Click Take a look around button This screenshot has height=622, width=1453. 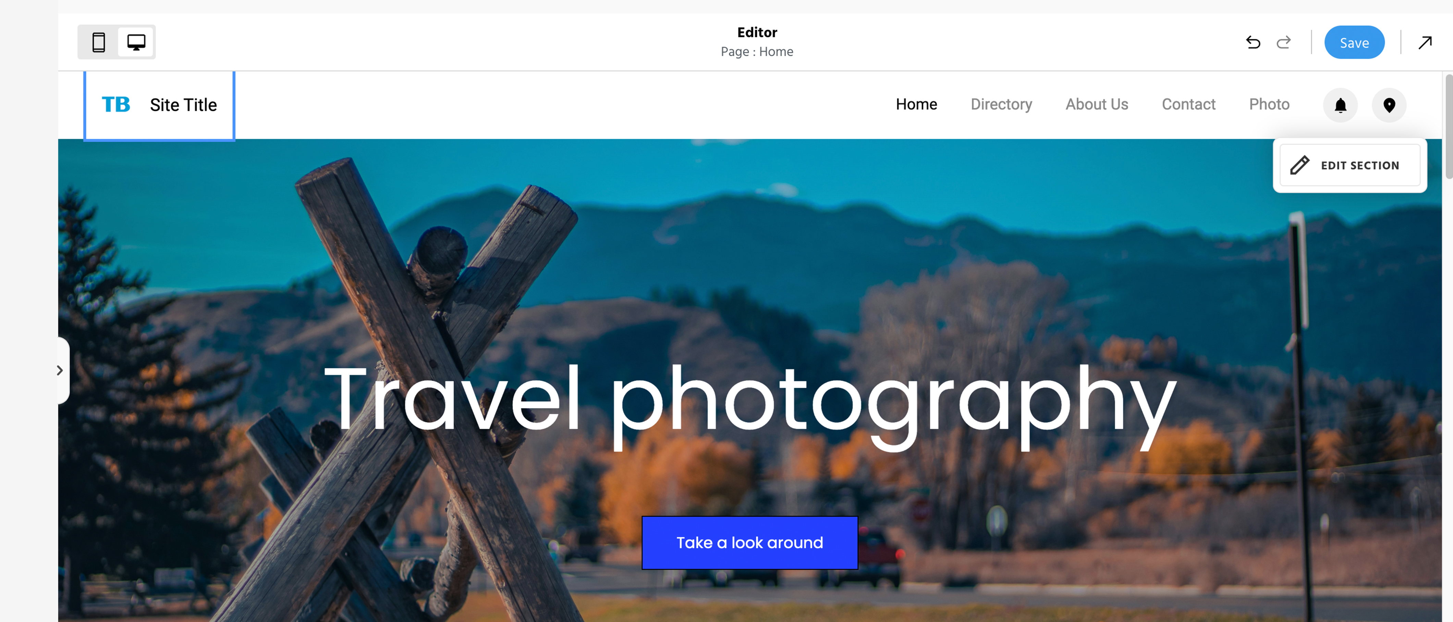tap(749, 543)
